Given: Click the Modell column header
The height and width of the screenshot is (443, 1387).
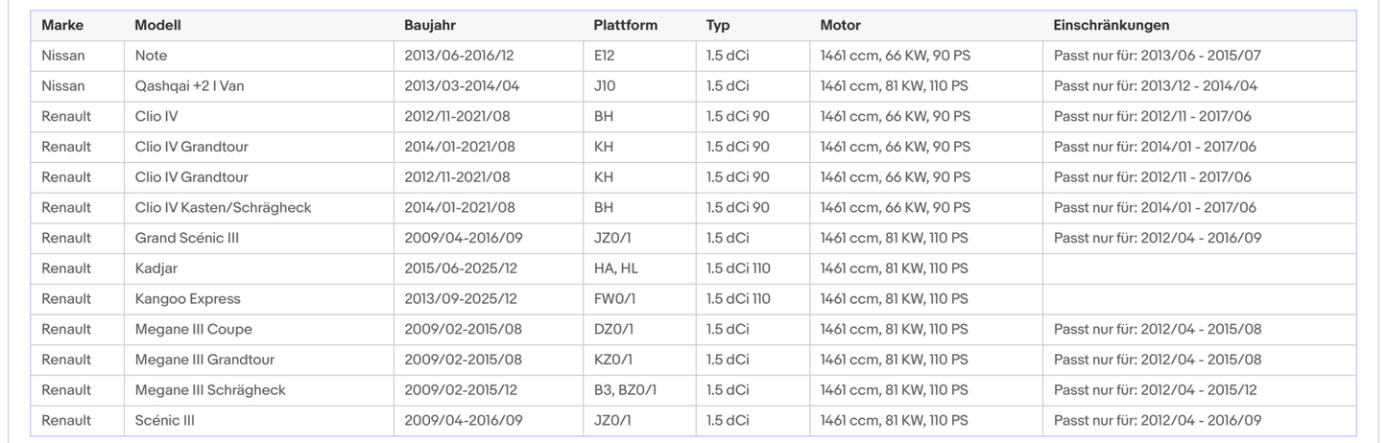Looking at the screenshot, I should point(157,26).
